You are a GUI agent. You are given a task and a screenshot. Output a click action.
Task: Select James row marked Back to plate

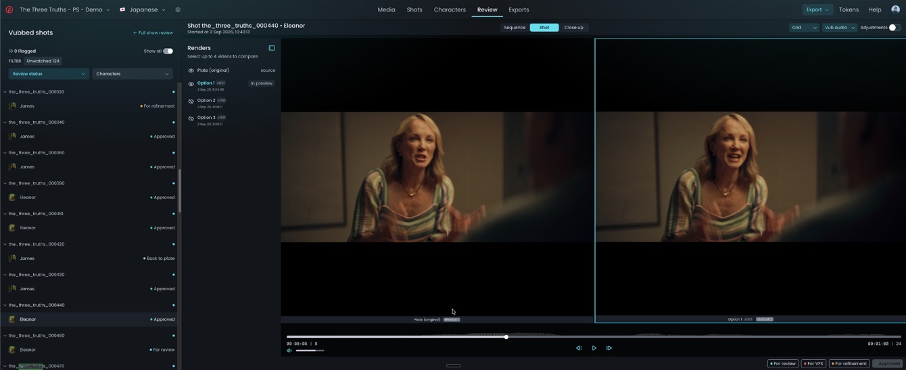[x=89, y=258]
